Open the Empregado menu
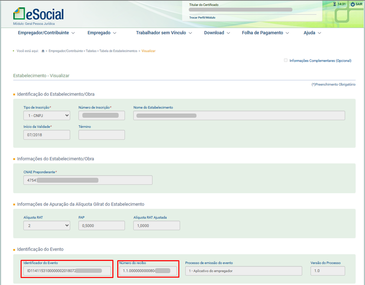 [x=102, y=33]
